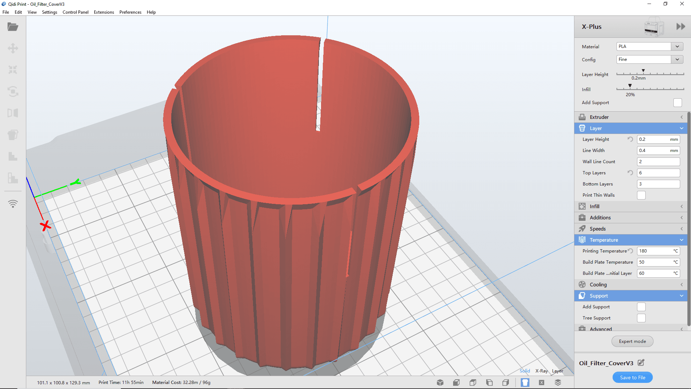Expand the Cooling section
The image size is (691, 389).
click(631, 285)
